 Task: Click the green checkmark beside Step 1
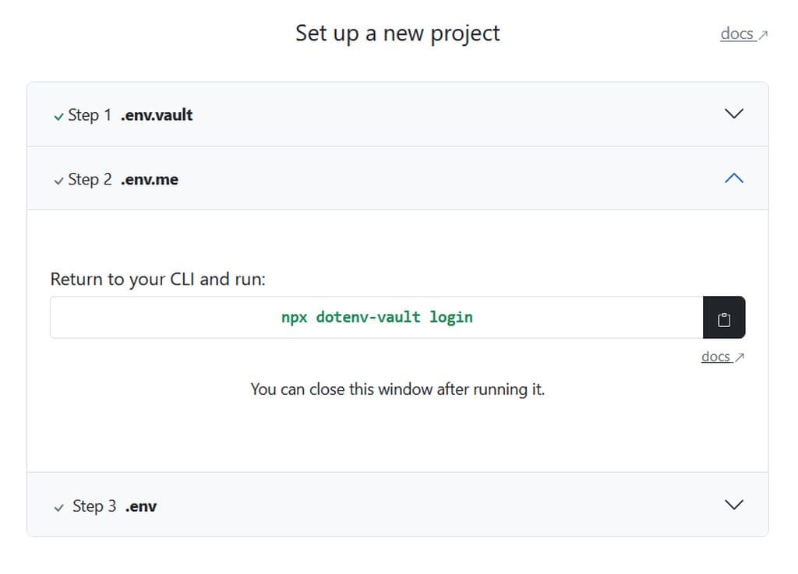[x=59, y=114]
